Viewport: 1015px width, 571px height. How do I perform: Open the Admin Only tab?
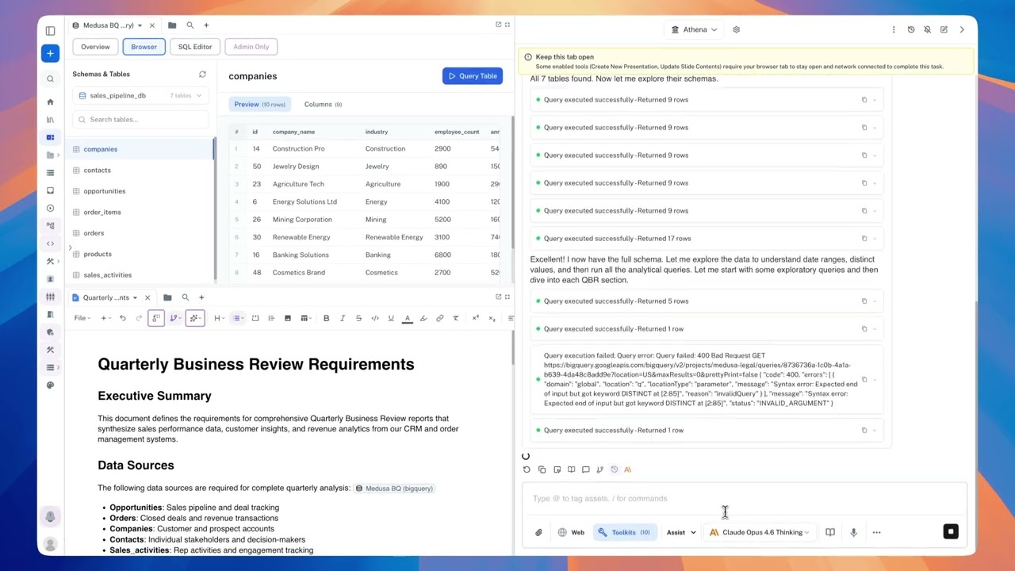point(251,47)
